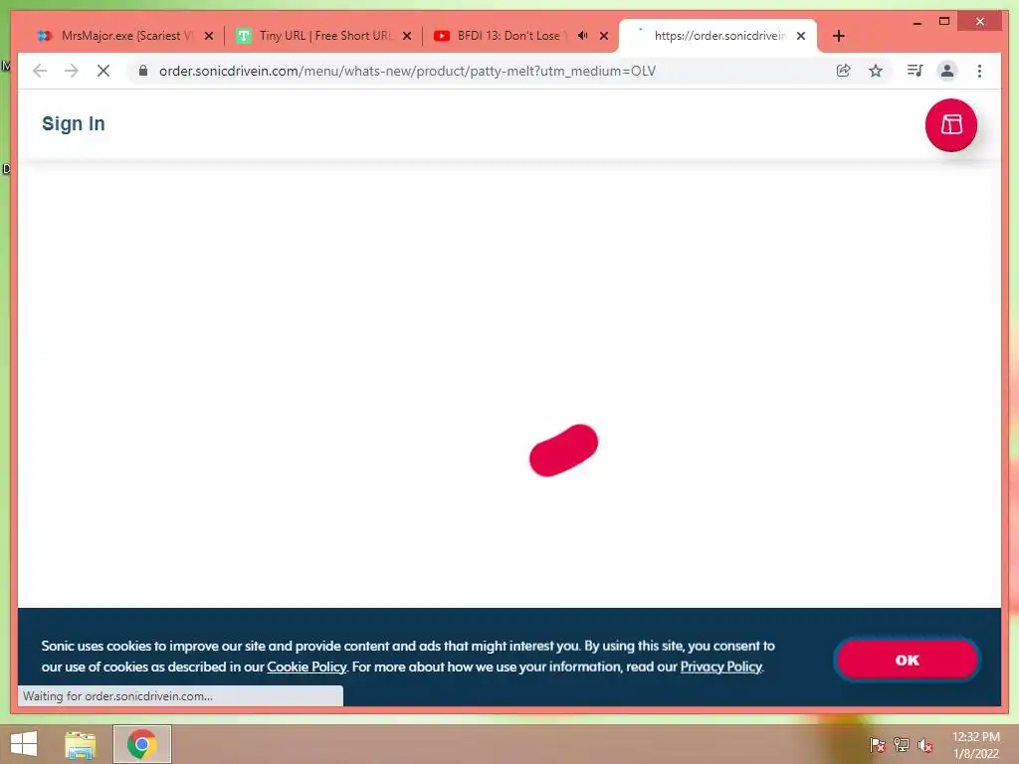Open media control playlist icon
This screenshot has height=764, width=1019.
916,71
